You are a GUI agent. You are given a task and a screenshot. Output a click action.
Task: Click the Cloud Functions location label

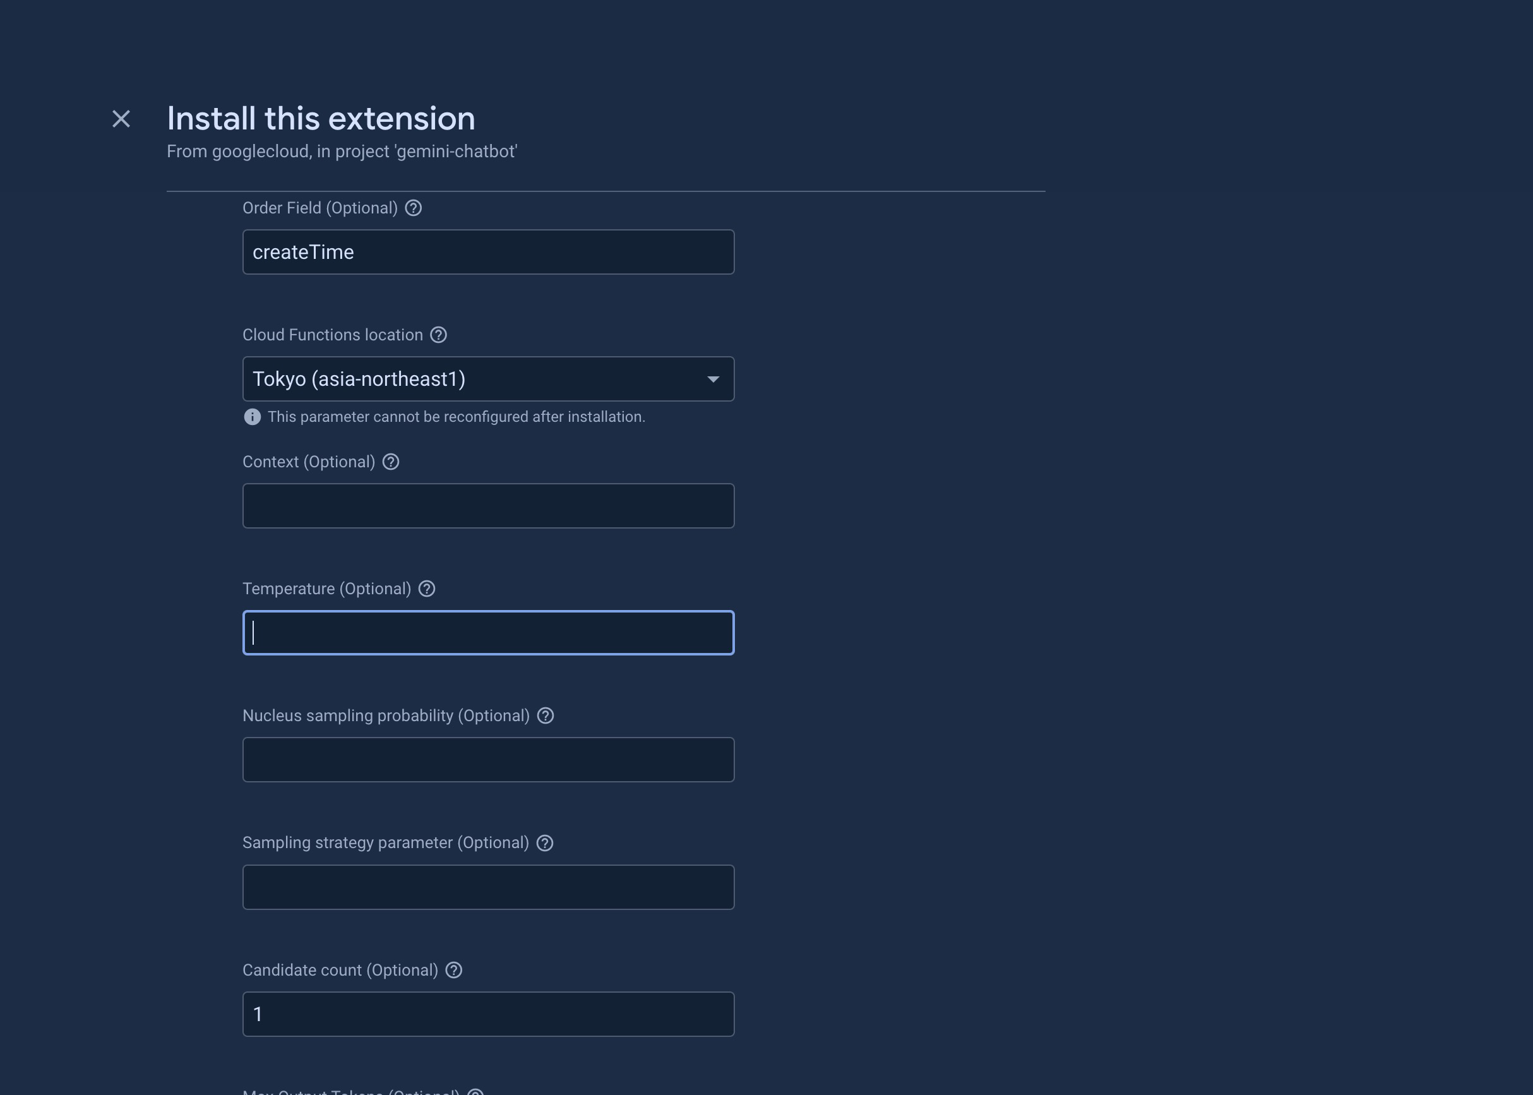click(332, 335)
